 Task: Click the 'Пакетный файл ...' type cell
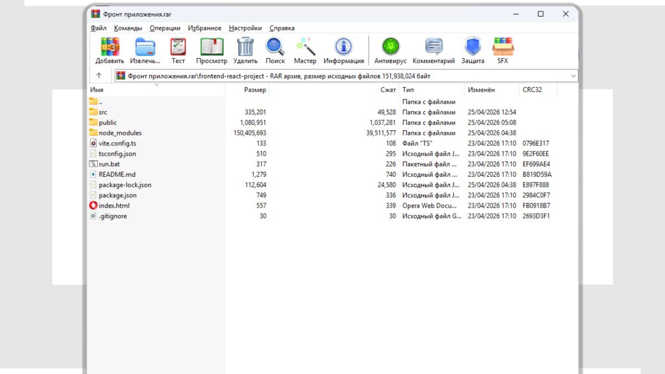[430, 164]
